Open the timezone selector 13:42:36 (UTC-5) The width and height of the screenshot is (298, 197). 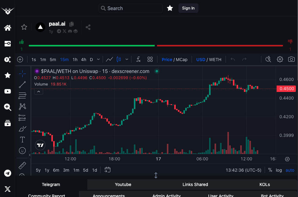244,170
